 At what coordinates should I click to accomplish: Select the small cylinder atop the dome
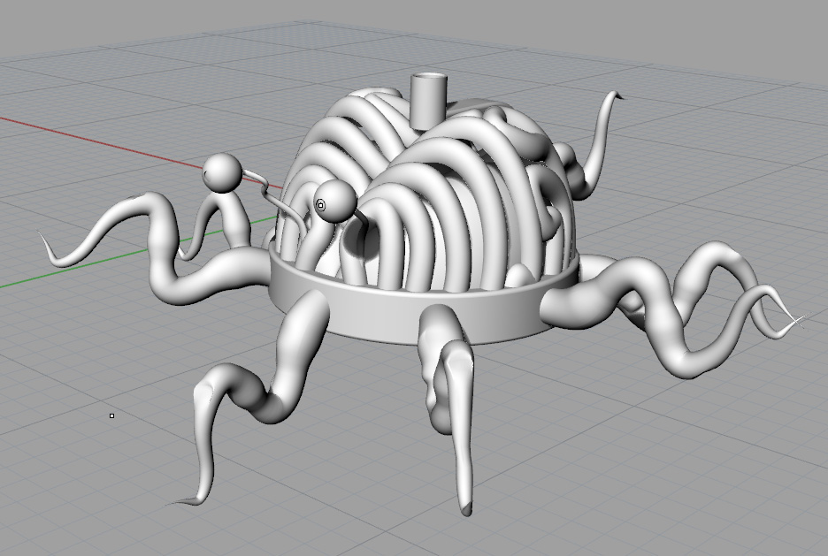point(428,102)
